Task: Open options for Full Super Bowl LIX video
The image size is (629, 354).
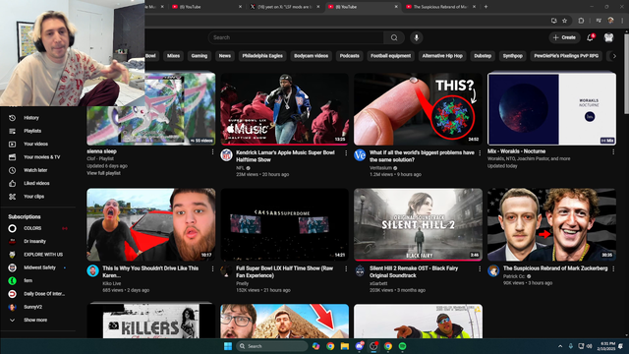Action: [346, 268]
